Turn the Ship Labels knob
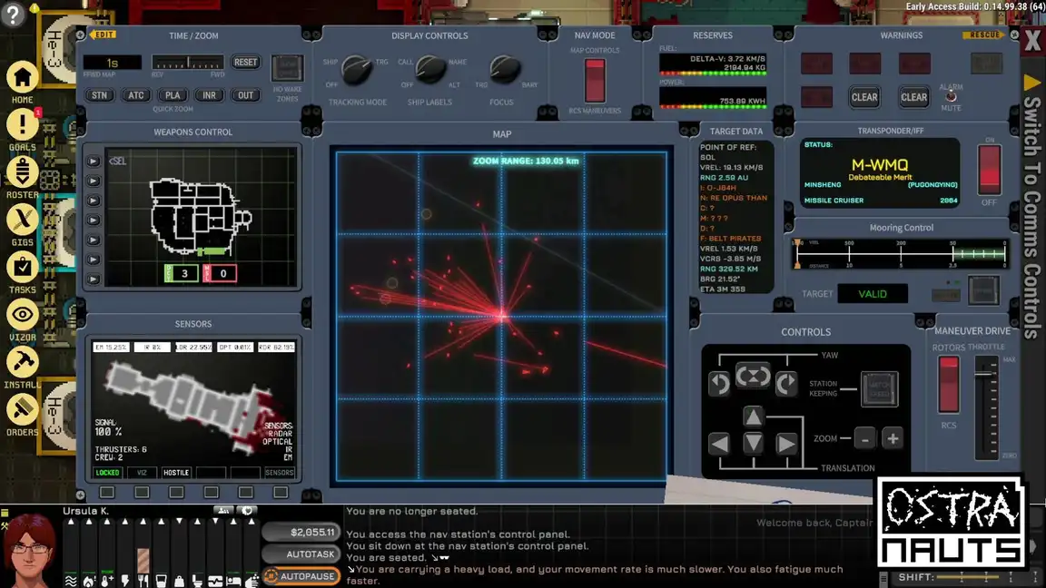The image size is (1046, 588). 431,69
